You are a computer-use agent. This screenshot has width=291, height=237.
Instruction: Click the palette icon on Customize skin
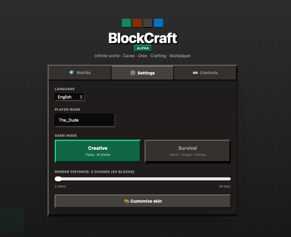[x=127, y=201]
